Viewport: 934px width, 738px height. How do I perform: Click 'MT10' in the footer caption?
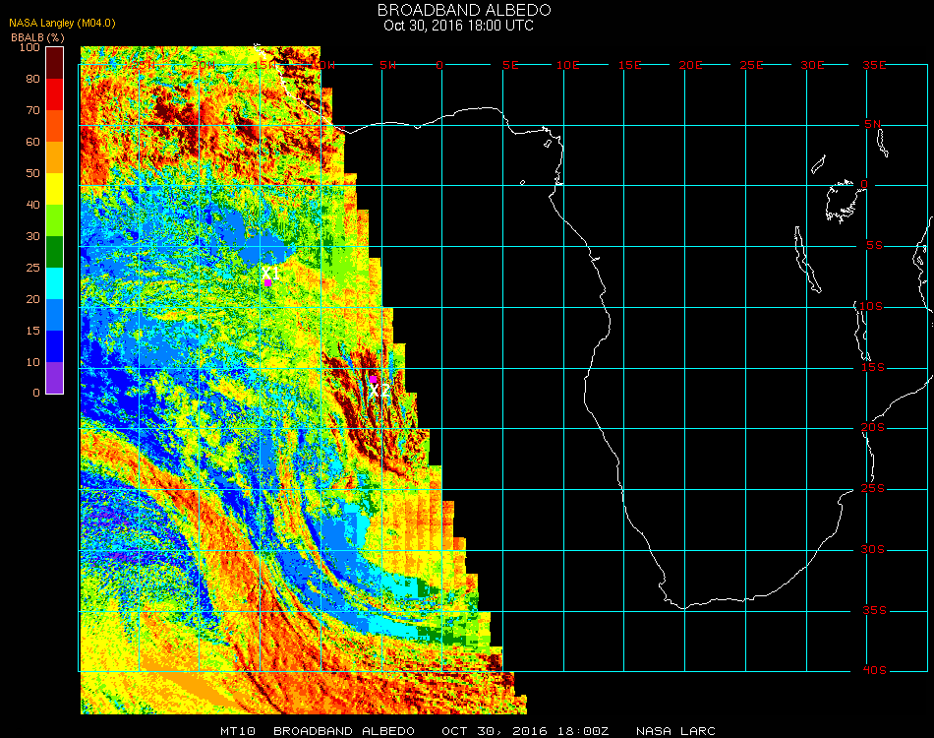[x=238, y=731]
